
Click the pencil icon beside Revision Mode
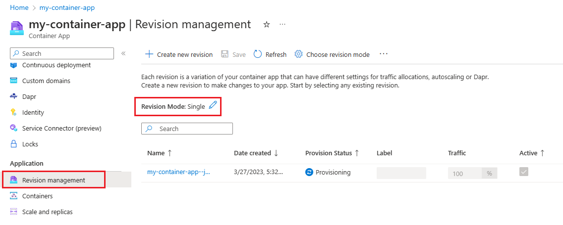[213, 105]
